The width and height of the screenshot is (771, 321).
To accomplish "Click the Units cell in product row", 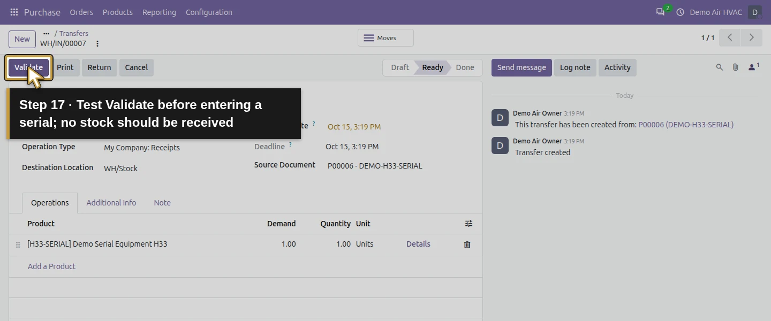I will [x=365, y=244].
